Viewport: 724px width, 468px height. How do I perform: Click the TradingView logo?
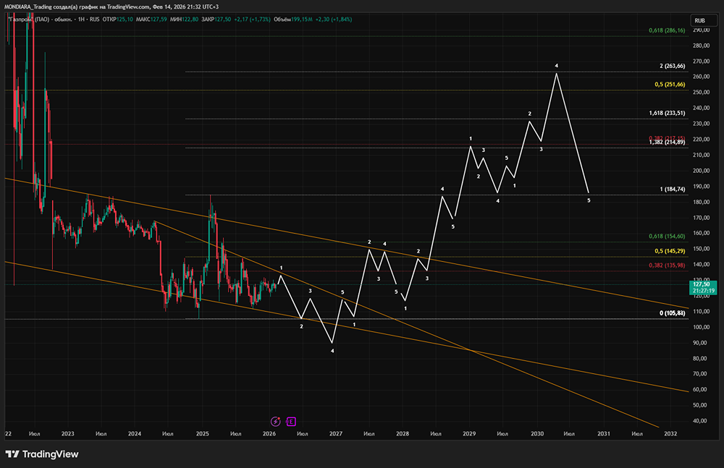42,454
